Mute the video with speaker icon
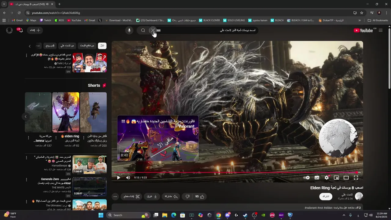Screen dimensions: 391x220 (128, 178)
